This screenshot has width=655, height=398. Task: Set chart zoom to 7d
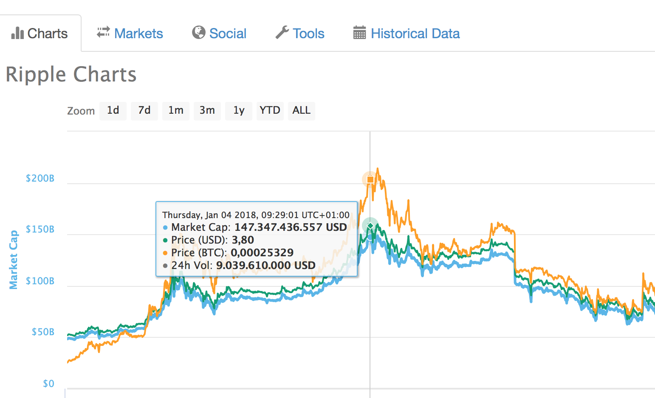(144, 111)
